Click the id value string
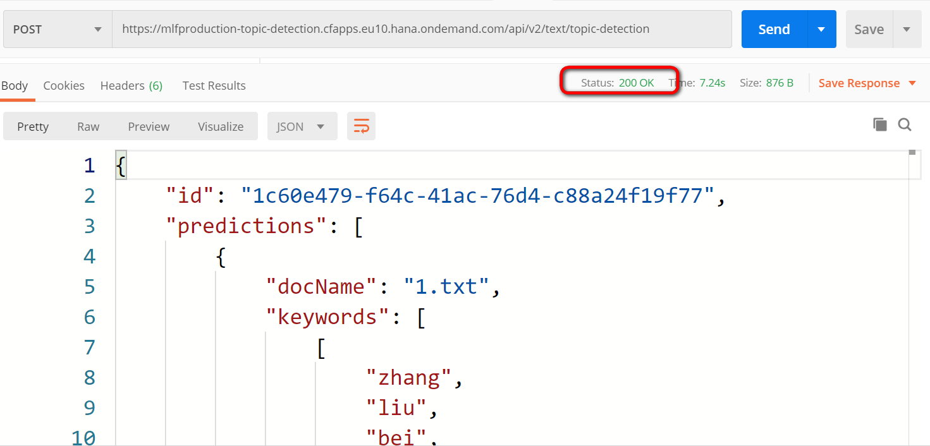Screen dimensions: 930x446 pos(479,195)
